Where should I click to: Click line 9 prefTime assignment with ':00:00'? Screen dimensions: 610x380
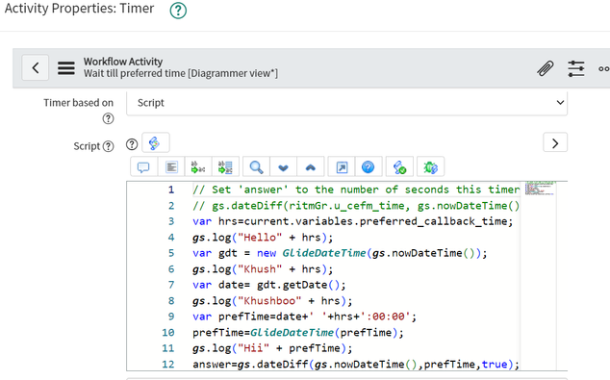click(x=305, y=317)
